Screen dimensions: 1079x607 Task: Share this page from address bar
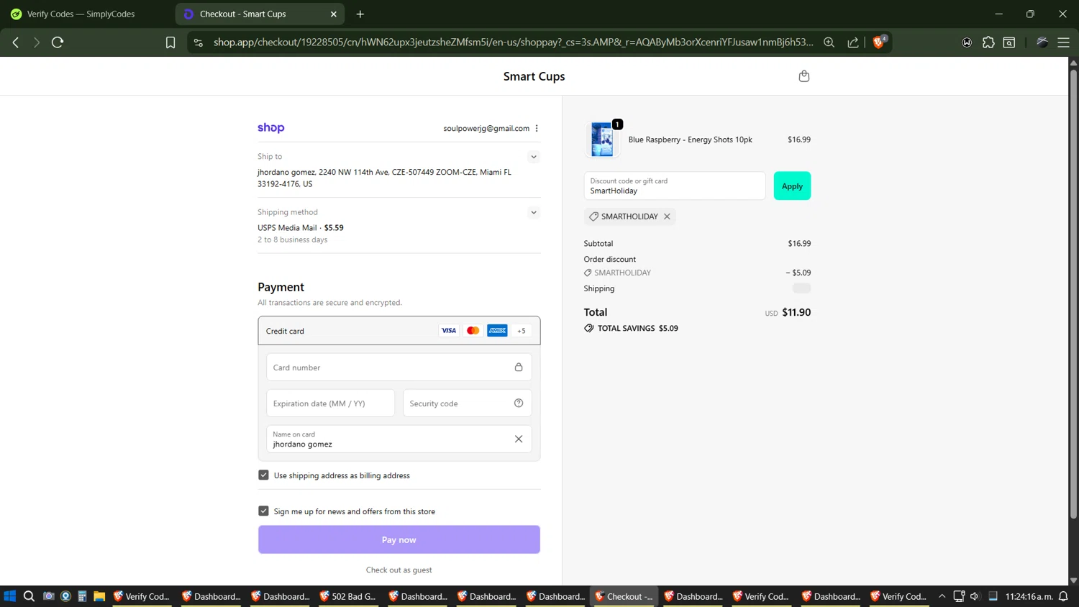(853, 42)
